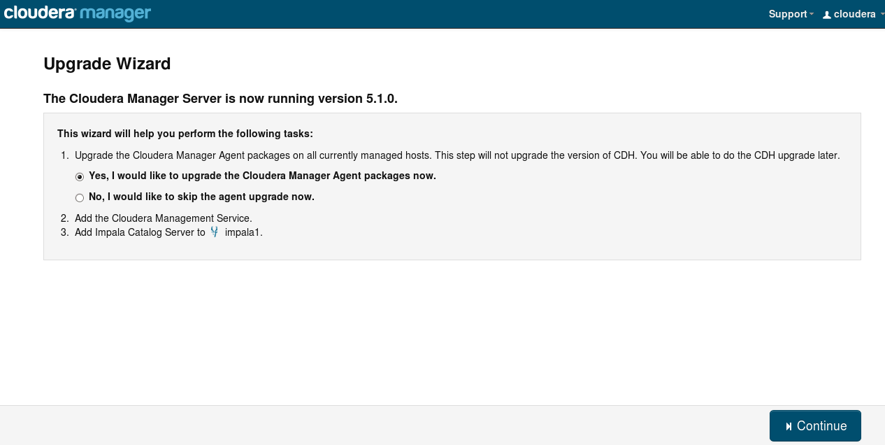Click the skip-forward arrow icon on Continue
This screenshot has width=885, height=445.
[x=789, y=426]
